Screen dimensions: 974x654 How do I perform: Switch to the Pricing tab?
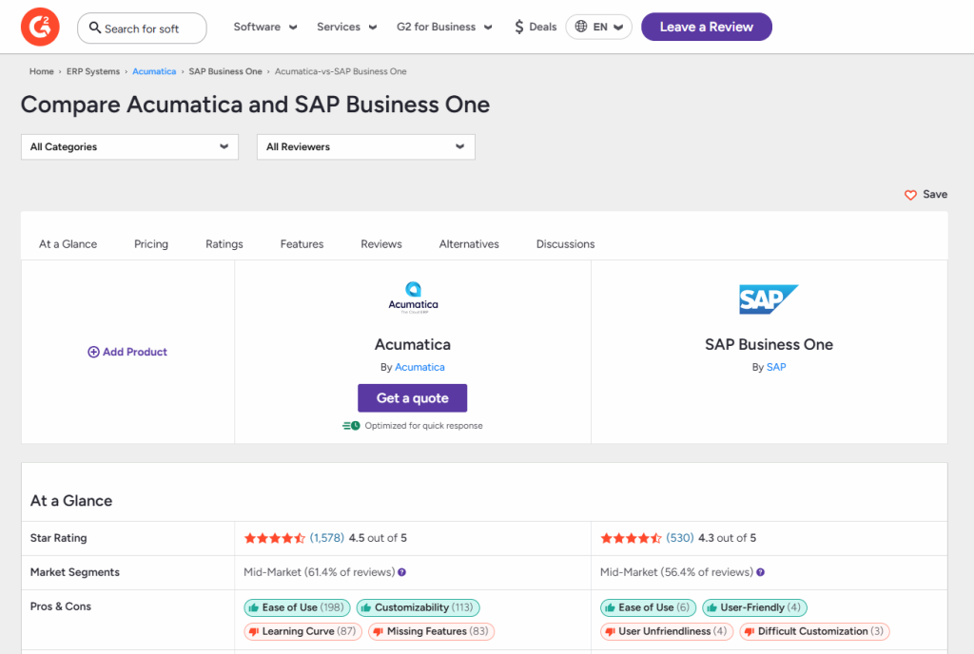pyautogui.click(x=150, y=243)
